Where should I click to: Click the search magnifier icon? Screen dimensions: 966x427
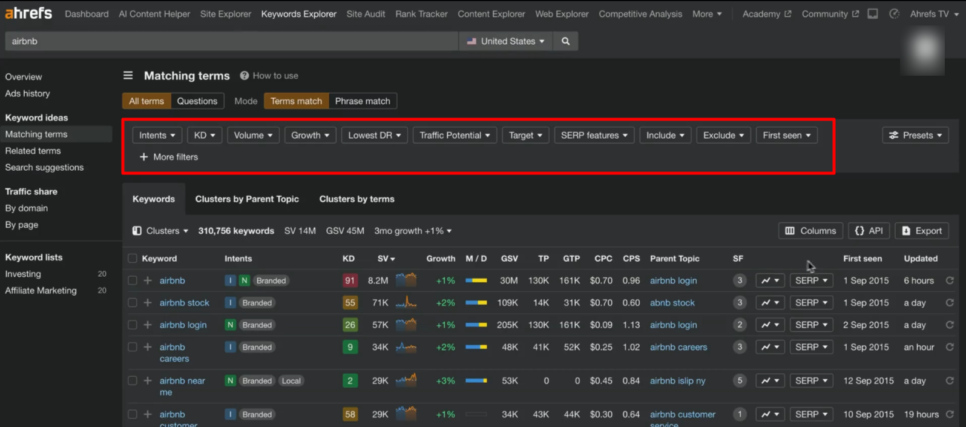pyautogui.click(x=565, y=41)
